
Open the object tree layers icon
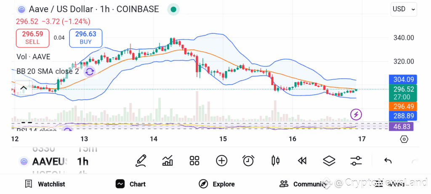329,161
